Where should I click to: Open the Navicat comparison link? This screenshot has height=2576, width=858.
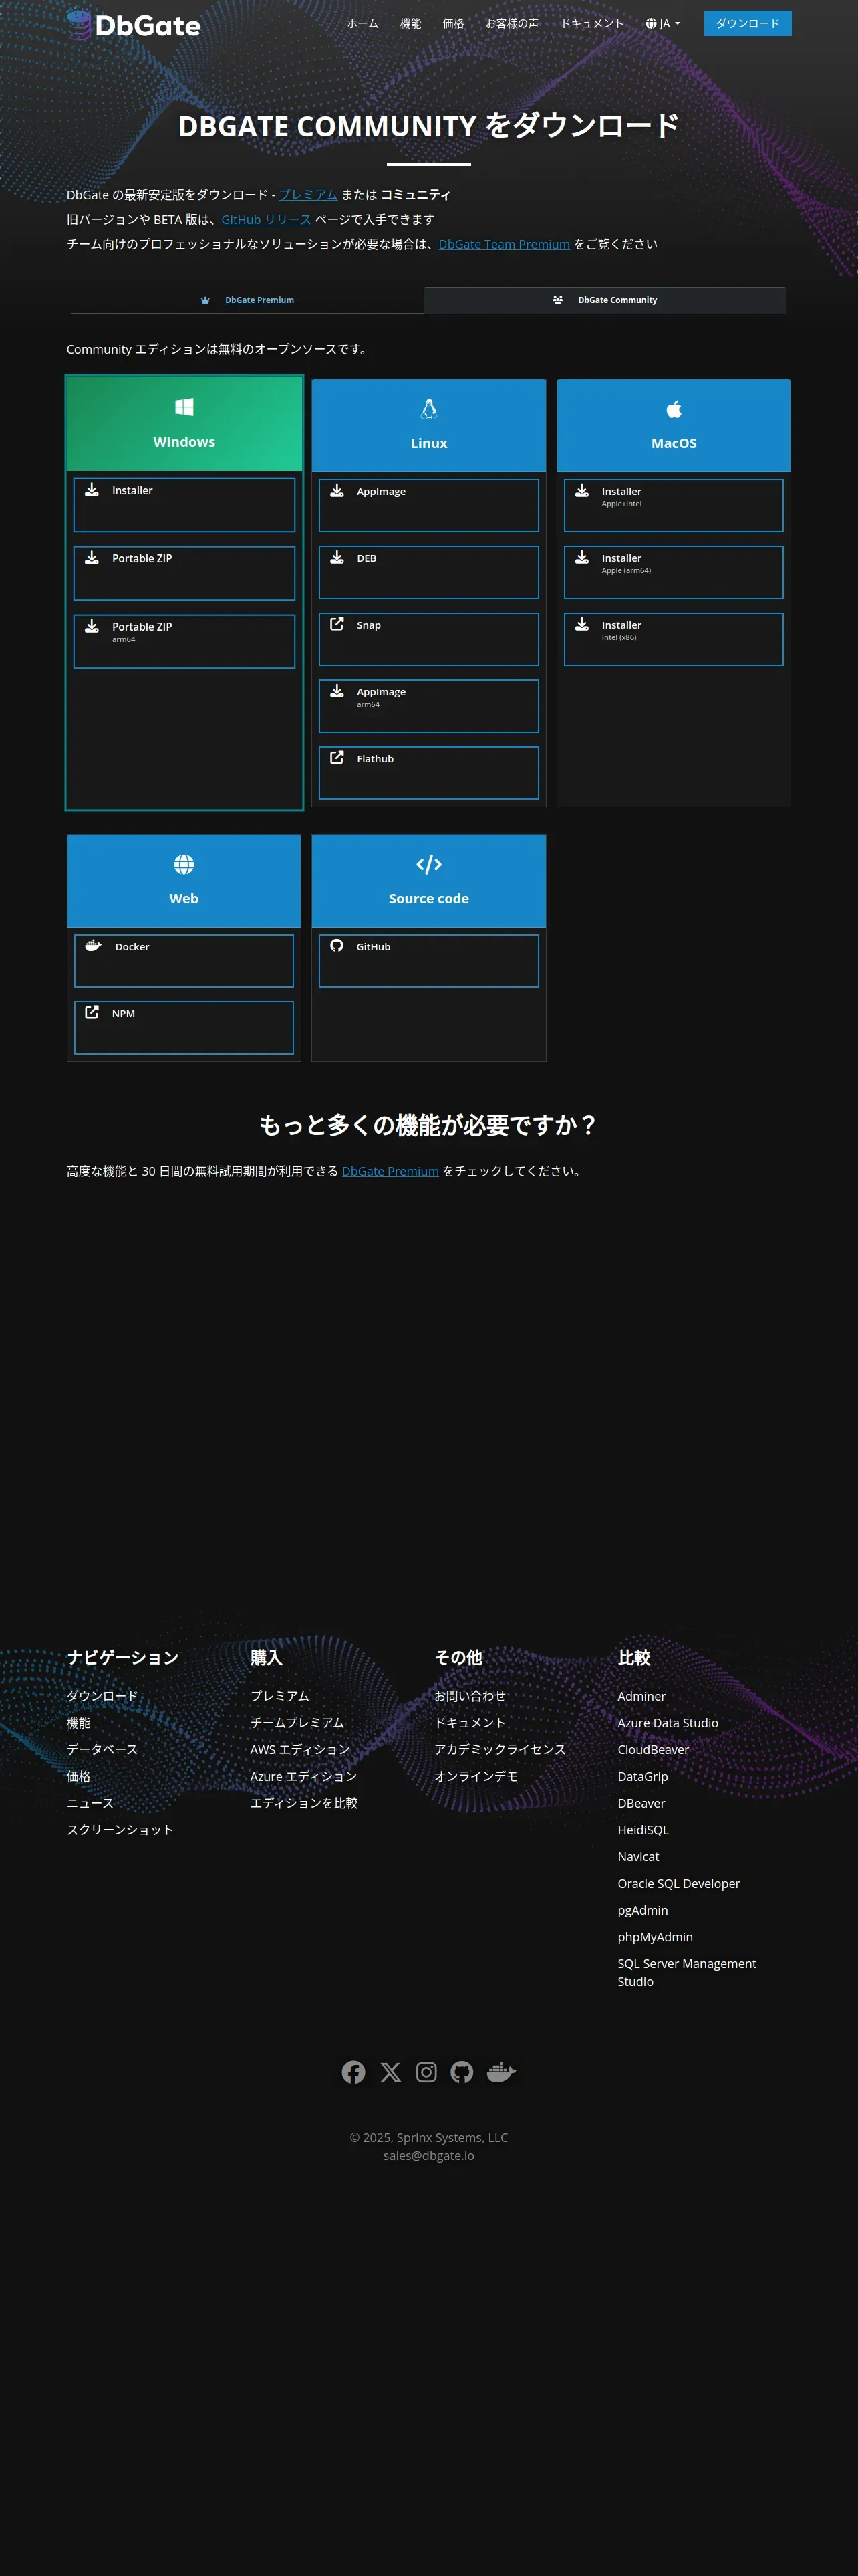pyautogui.click(x=638, y=1857)
